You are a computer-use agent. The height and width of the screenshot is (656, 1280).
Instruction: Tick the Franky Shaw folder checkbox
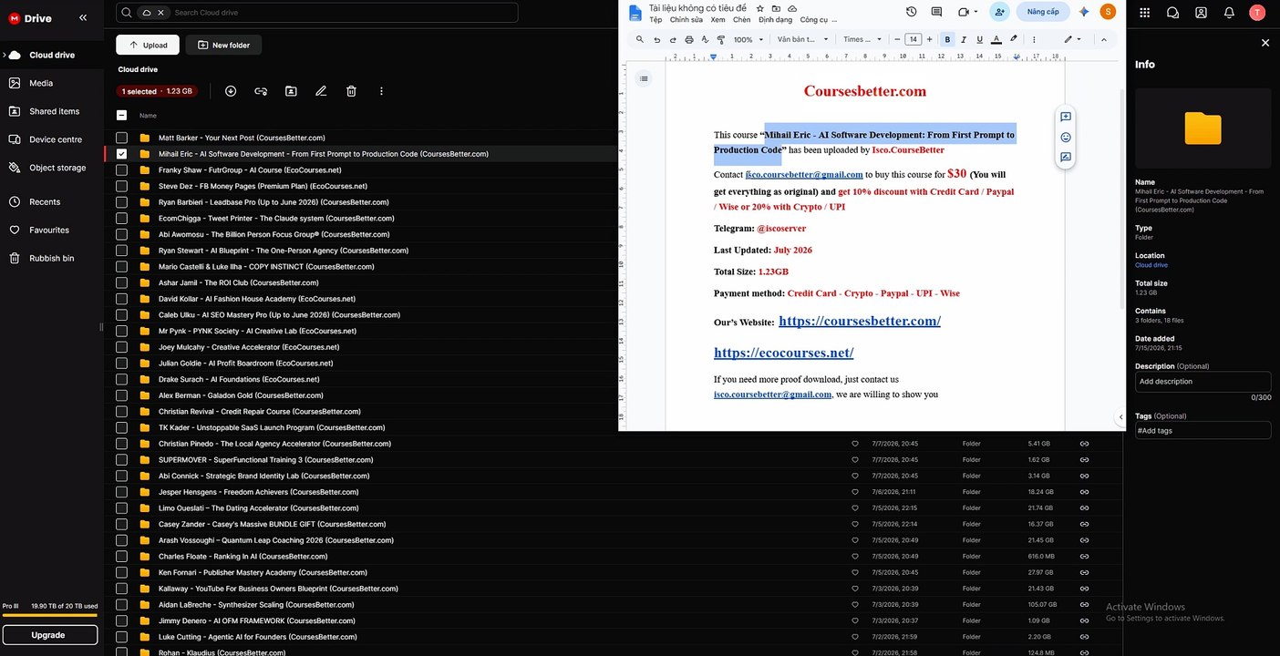[x=121, y=170]
